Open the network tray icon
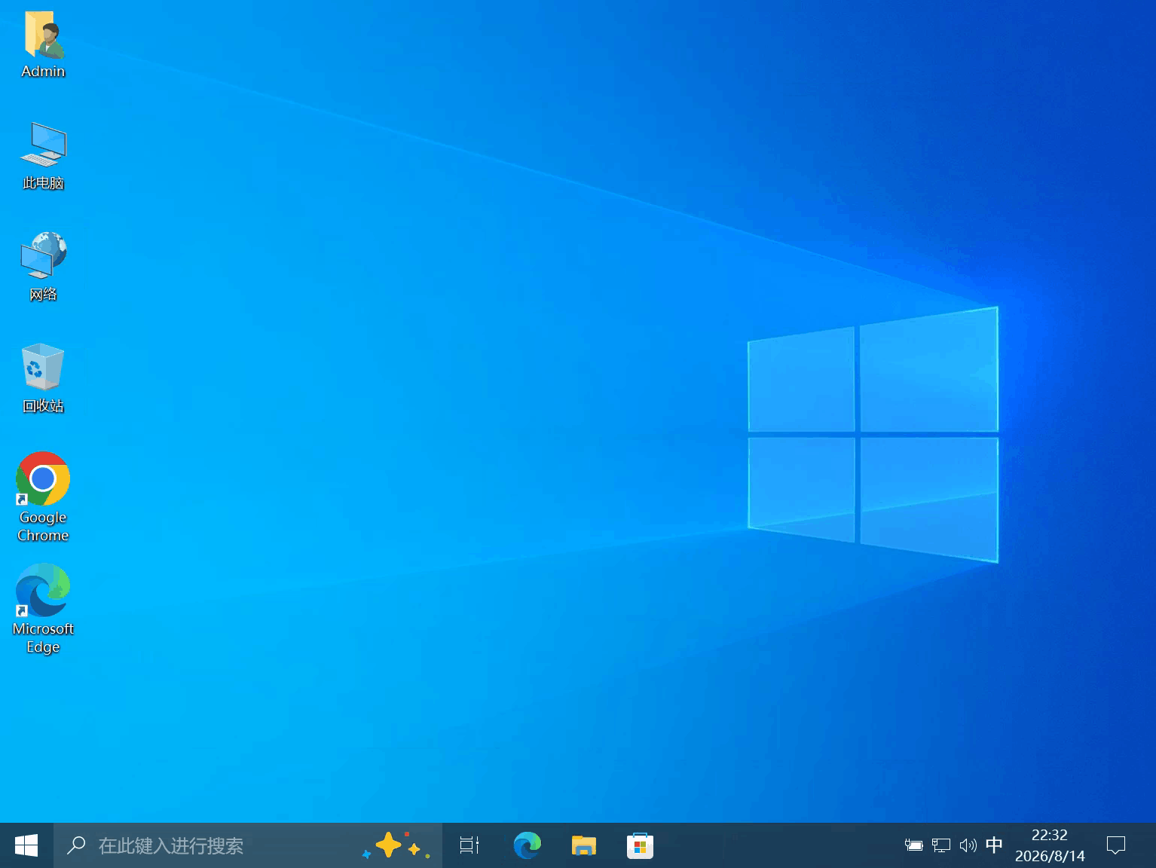1156x868 pixels. 940,845
